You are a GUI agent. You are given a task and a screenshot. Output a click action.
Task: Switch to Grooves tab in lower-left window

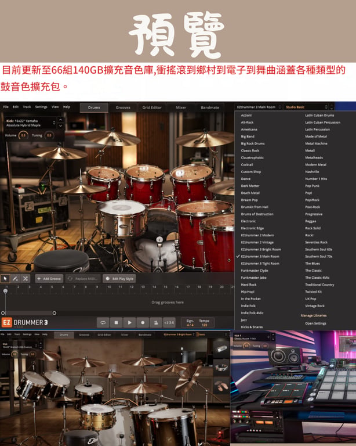pos(84,334)
